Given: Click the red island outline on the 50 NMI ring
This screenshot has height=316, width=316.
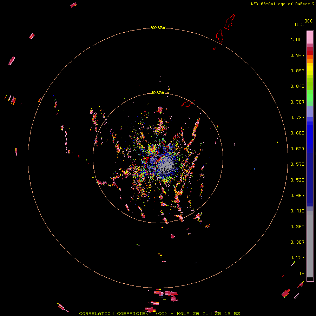Looking at the screenshot, I should [x=188, y=103].
